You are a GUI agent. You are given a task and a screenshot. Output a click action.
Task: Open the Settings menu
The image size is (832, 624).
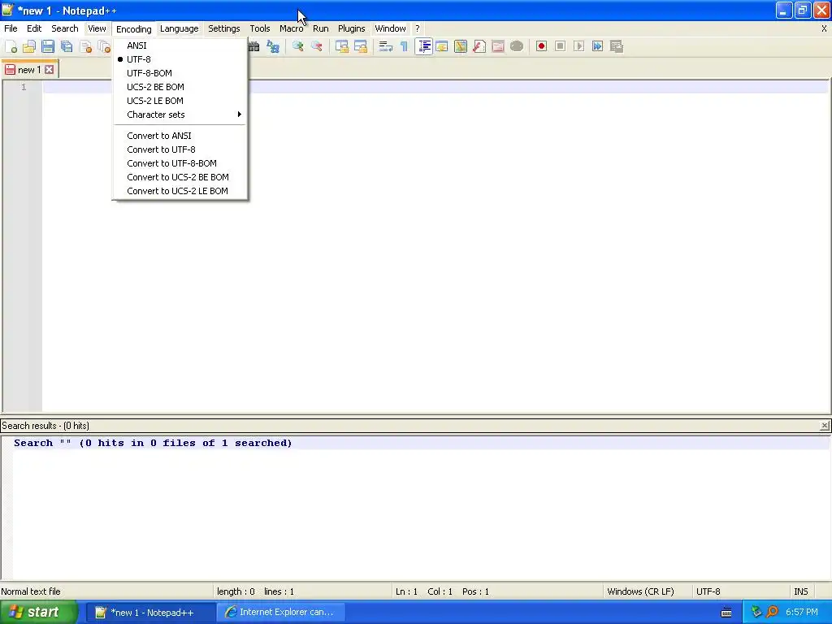pos(224,28)
